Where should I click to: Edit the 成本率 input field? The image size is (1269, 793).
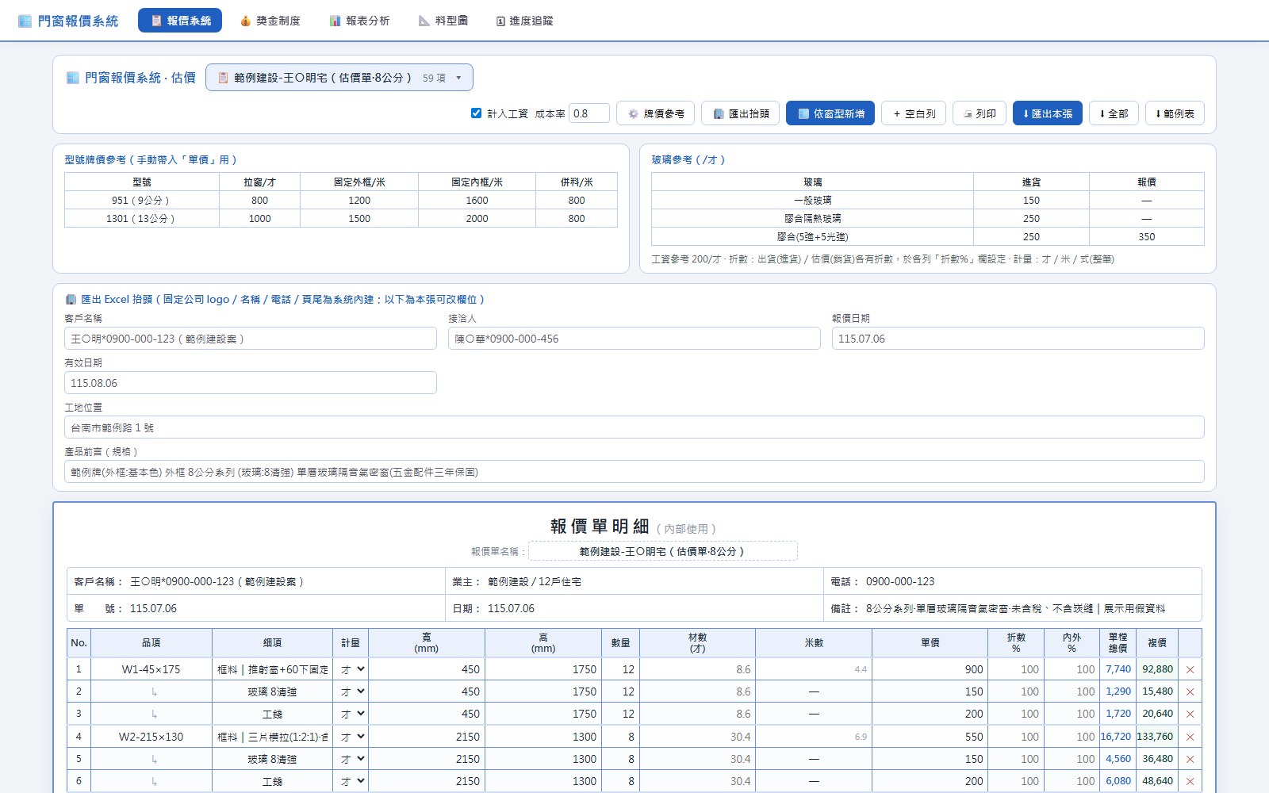(x=589, y=113)
